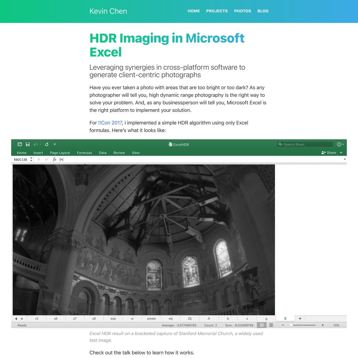
Task: Click the zoom in plus icon
Action: pyautogui.click(x=323, y=325)
